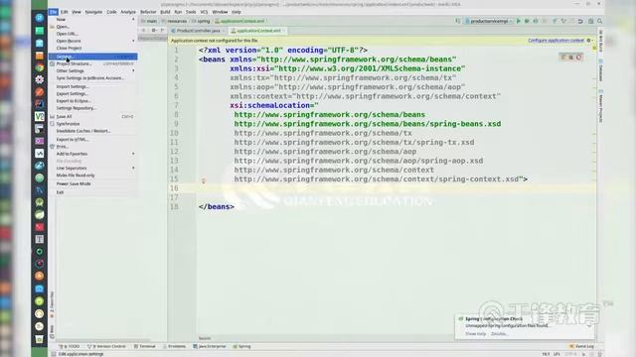The image size is (636, 357).
Task: Click the resources breadcrumb in the navigation bar
Action: pos(175,21)
